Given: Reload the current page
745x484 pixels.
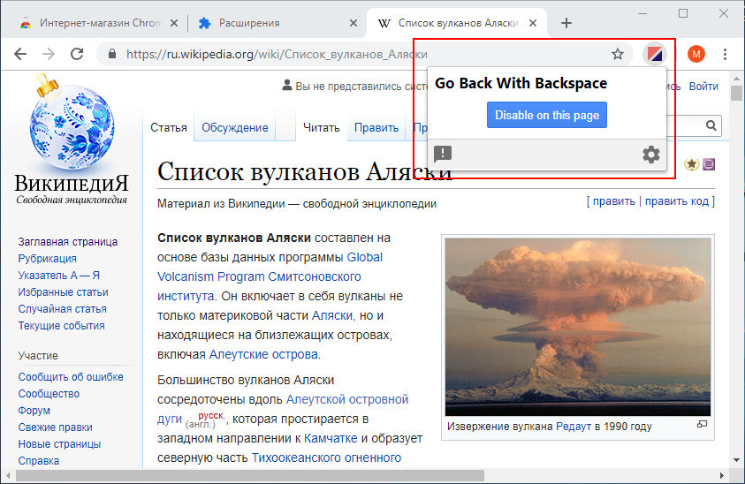Looking at the screenshot, I should pyautogui.click(x=77, y=54).
